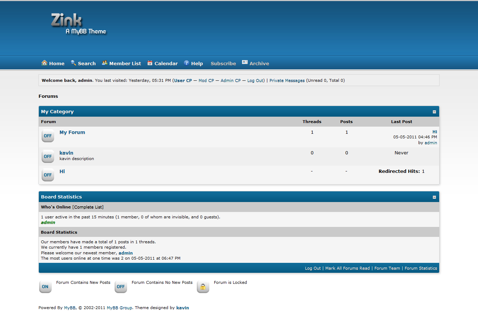The width and height of the screenshot is (478, 329).
Task: Click the Member List people icon
Action: pyautogui.click(x=105, y=63)
